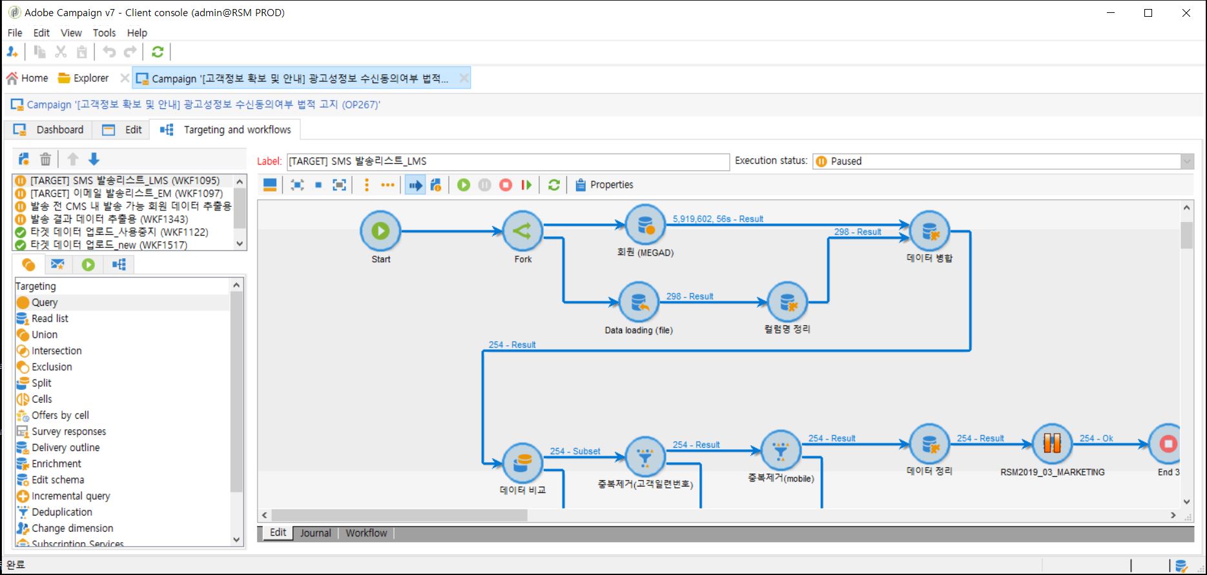Switch to the Workflow tab at bottom
The width and height of the screenshot is (1207, 575).
pyautogui.click(x=366, y=533)
